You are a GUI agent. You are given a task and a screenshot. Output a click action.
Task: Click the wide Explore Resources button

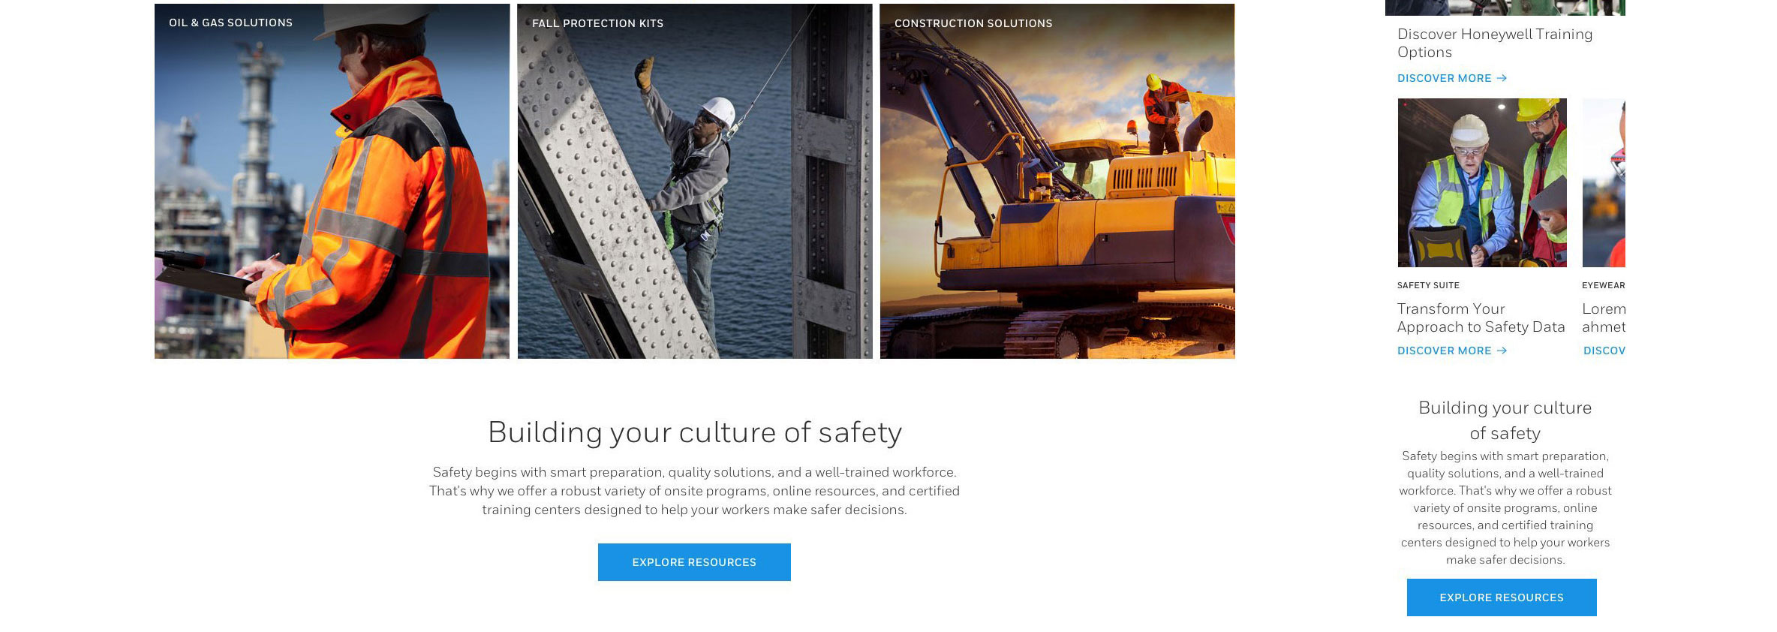pos(694,562)
